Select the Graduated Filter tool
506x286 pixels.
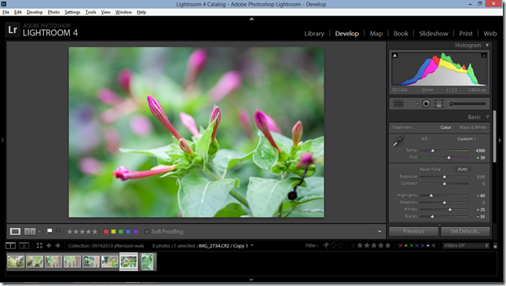click(x=439, y=104)
